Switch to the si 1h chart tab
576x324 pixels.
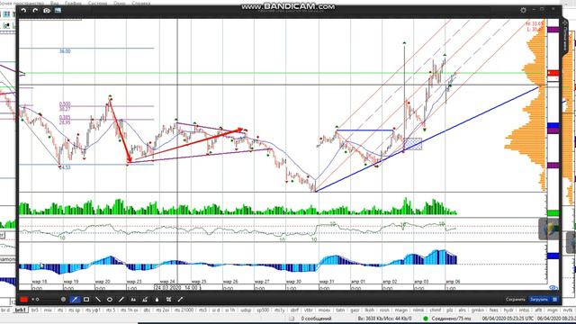point(229,310)
